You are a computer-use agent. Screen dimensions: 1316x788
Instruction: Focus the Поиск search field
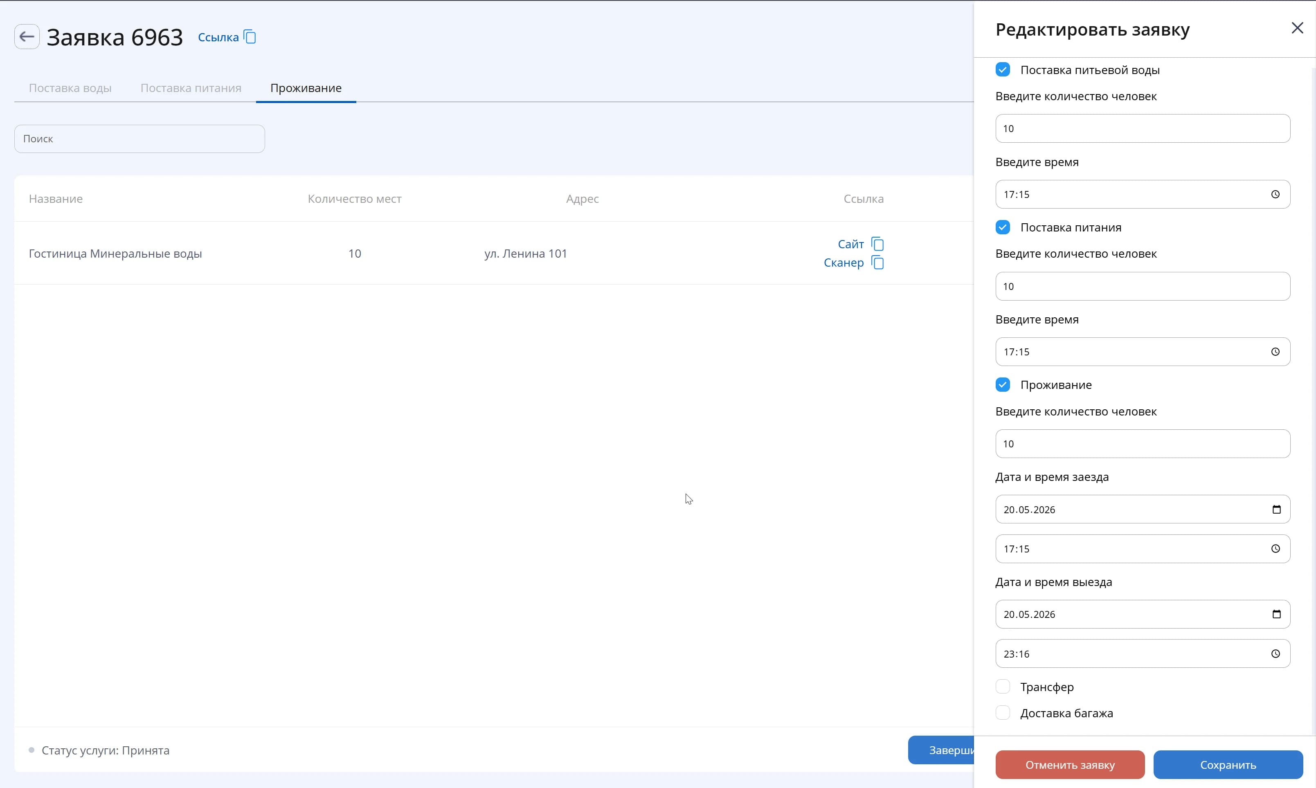[139, 139]
